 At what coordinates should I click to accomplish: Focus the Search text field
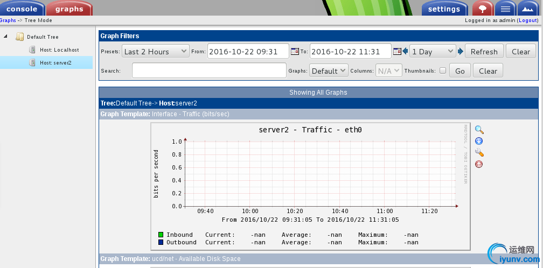coord(209,70)
